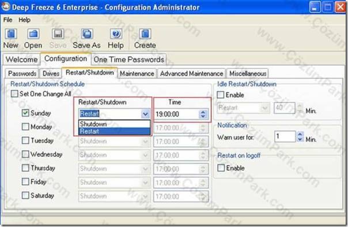The image size is (348, 227).
Task: Switch to the Welcome tab
Action: click(21, 59)
